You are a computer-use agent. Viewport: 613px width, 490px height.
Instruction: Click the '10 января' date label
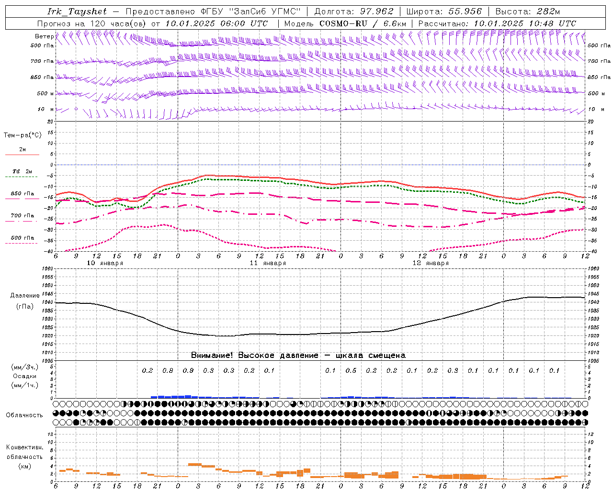click(x=105, y=263)
